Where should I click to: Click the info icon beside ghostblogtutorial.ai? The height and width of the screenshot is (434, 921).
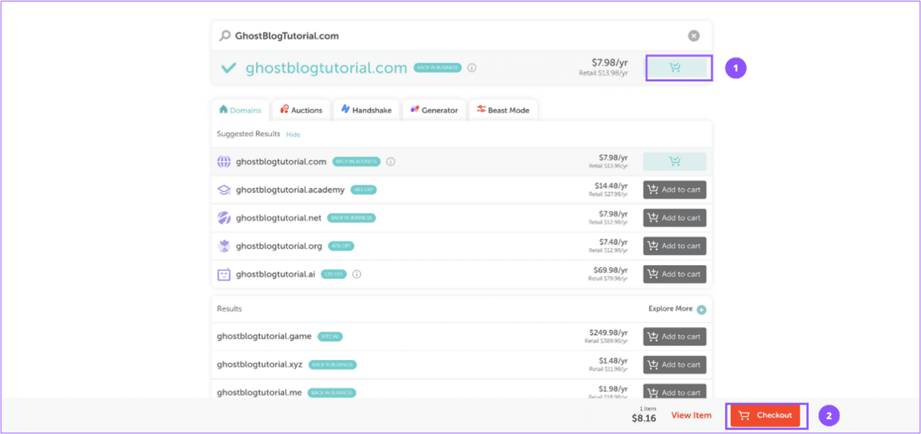358,274
